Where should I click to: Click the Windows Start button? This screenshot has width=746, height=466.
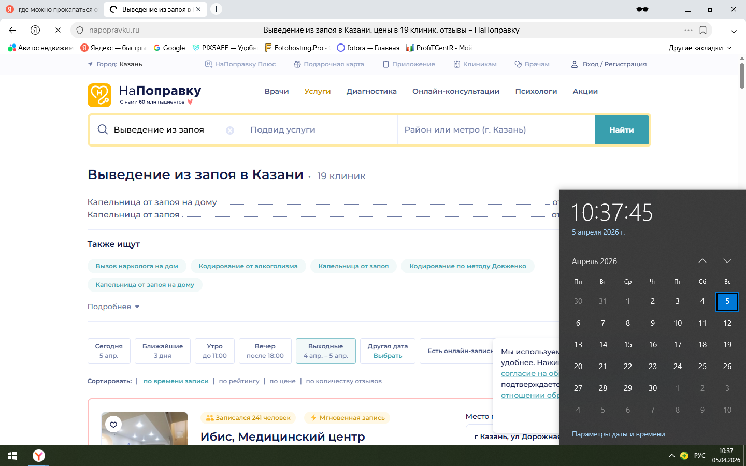pyautogui.click(x=12, y=456)
